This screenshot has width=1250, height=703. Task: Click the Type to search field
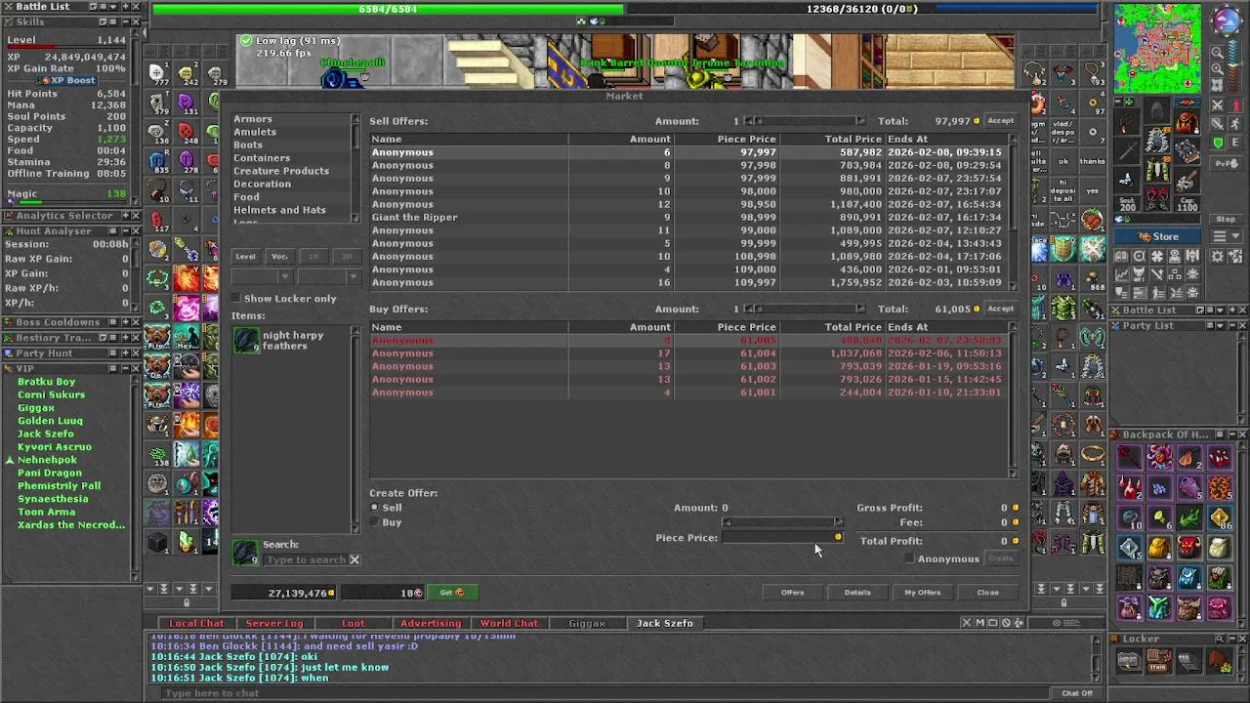(306, 559)
